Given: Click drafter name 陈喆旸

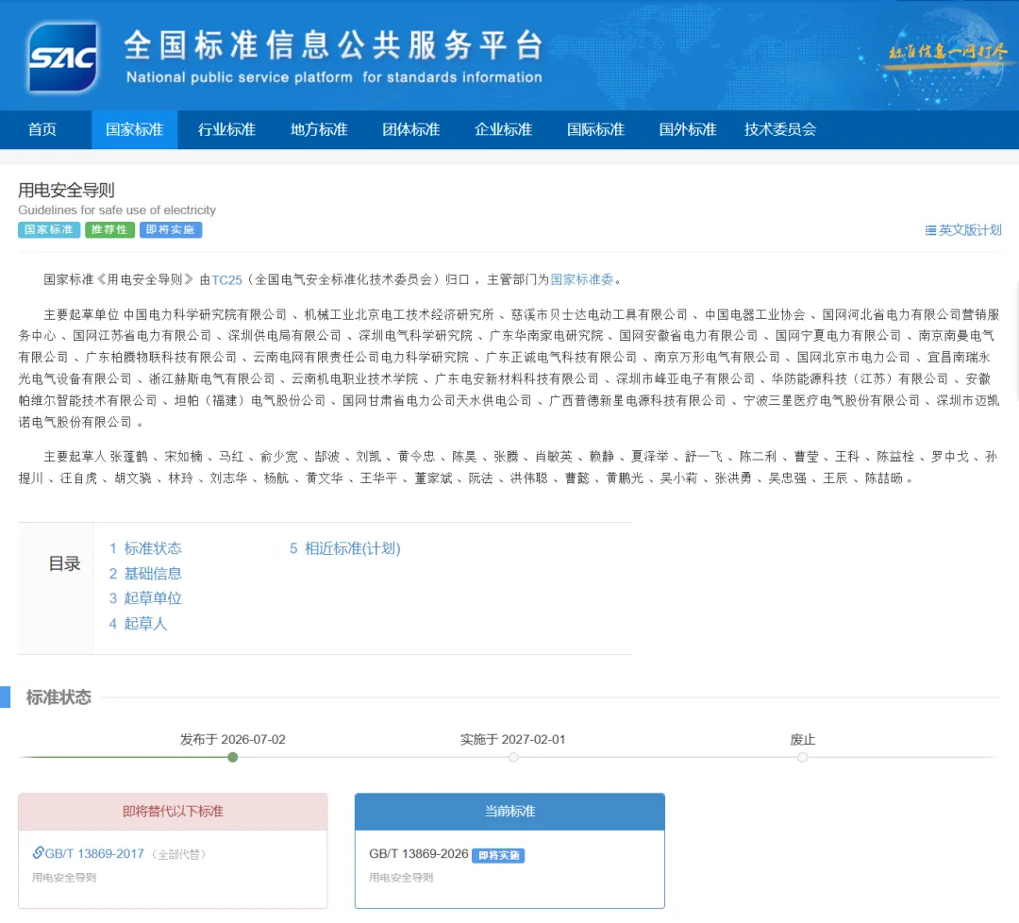Looking at the screenshot, I should pyautogui.click(x=884, y=478).
